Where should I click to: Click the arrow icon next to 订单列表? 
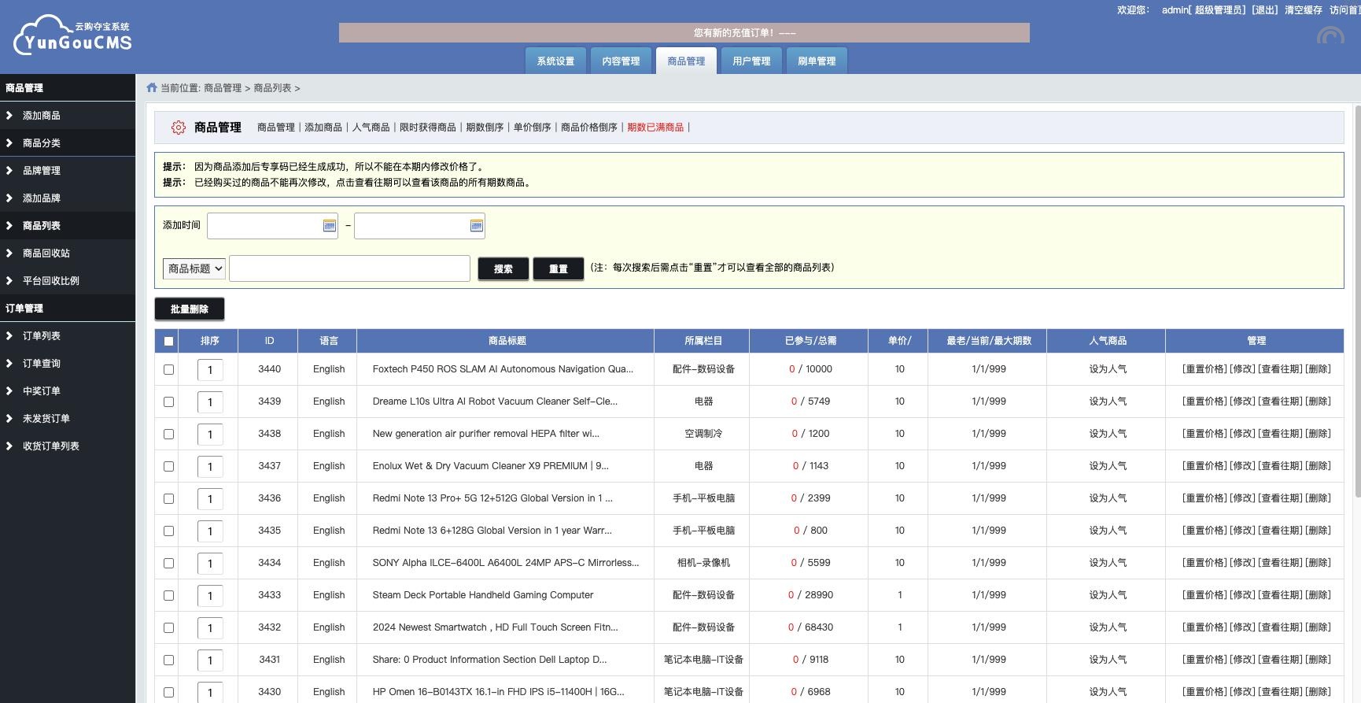coord(9,336)
